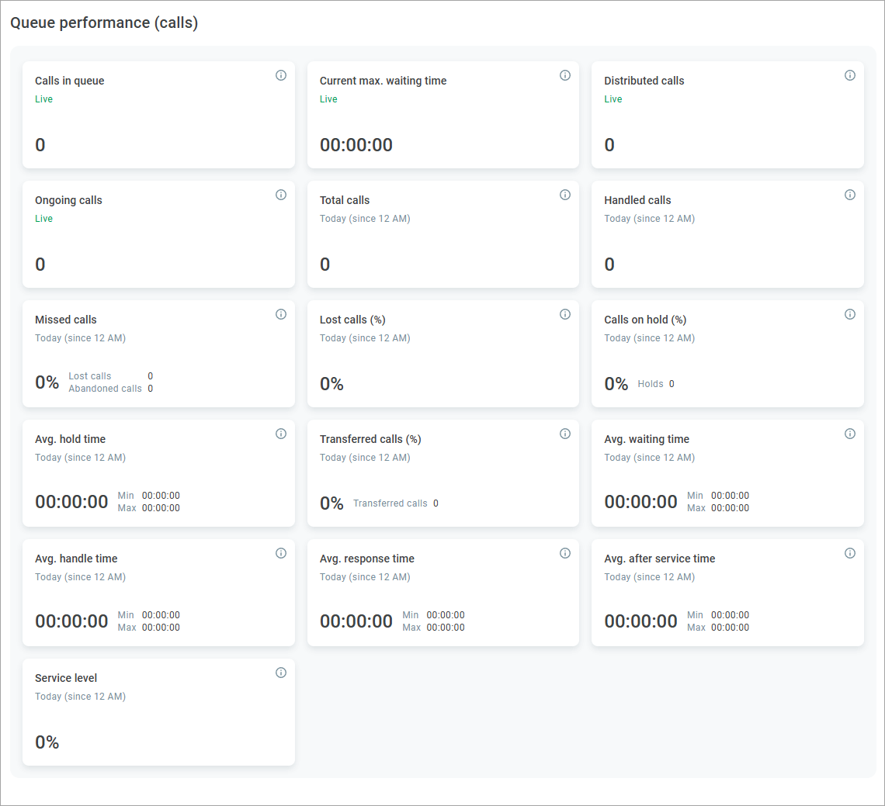Show info for Calls on hold (%)
Screen dimensions: 885x806
click(850, 314)
